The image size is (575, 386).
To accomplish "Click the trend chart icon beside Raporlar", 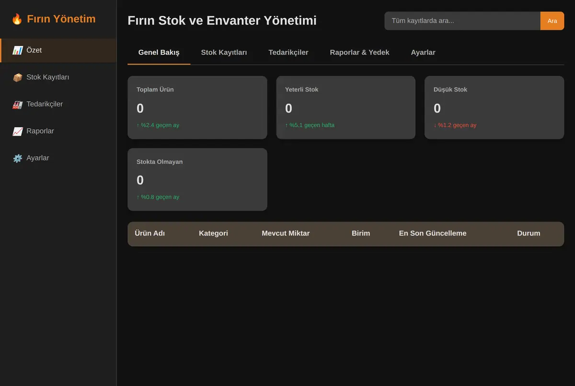I will 17,131.
